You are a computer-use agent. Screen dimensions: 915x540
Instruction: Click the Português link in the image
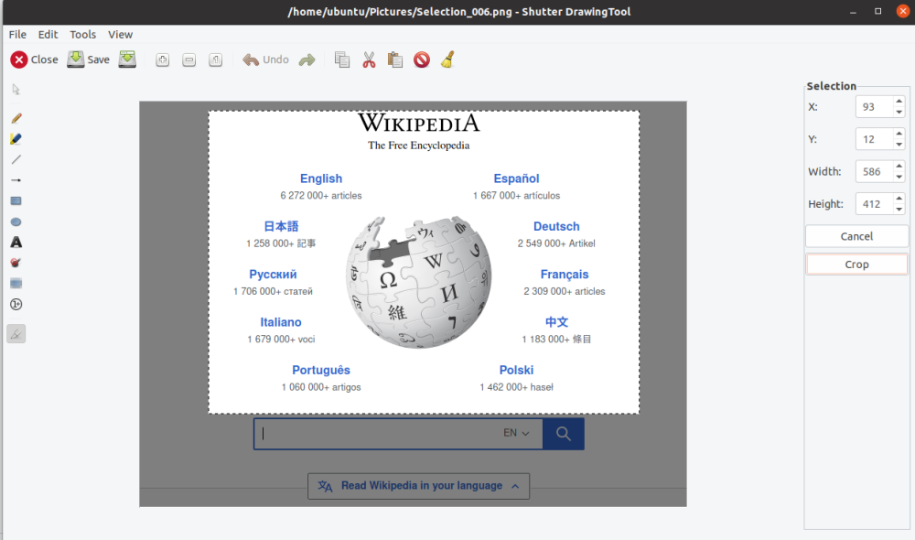click(321, 370)
